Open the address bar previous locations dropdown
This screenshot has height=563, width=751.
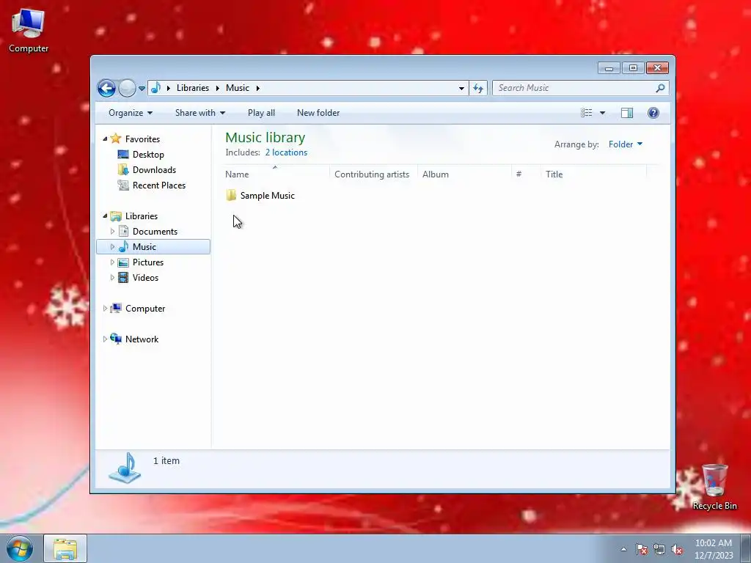point(461,88)
